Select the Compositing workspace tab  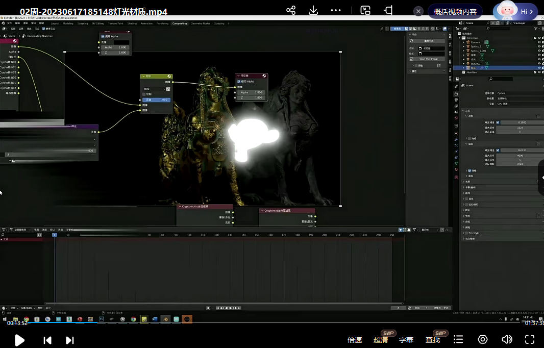coord(180,23)
